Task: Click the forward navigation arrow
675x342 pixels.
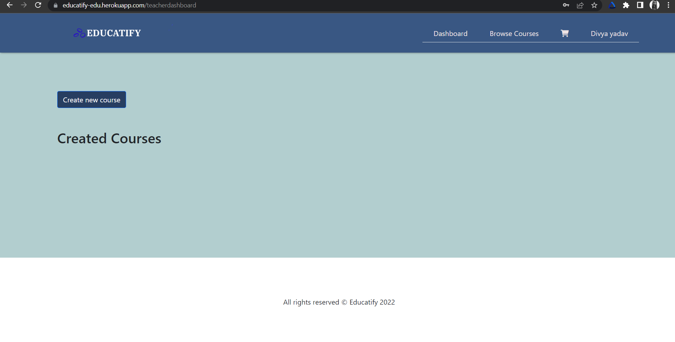Action: [x=24, y=5]
